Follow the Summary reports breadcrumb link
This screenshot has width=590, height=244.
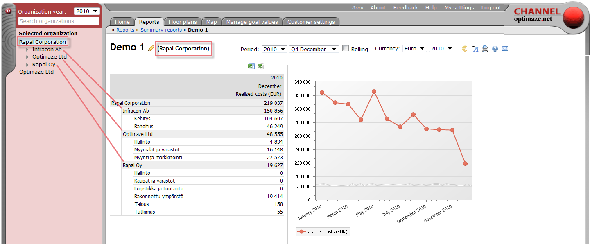pyautogui.click(x=161, y=30)
